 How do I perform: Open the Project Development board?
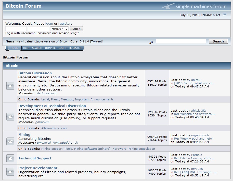(x=38, y=168)
